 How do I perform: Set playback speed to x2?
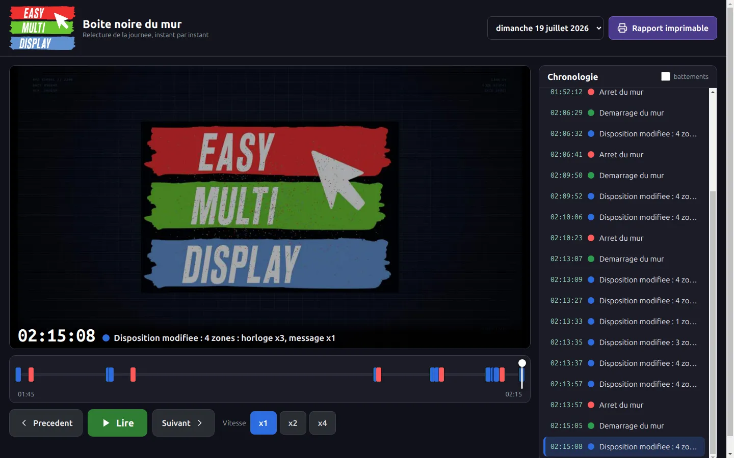pyautogui.click(x=293, y=423)
